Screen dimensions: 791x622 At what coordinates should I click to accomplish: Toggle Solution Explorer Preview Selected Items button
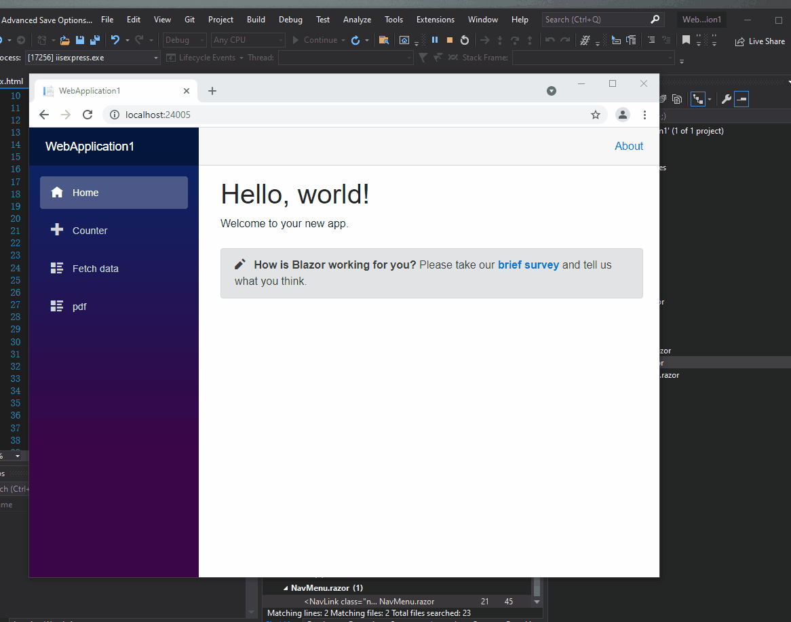pos(741,99)
